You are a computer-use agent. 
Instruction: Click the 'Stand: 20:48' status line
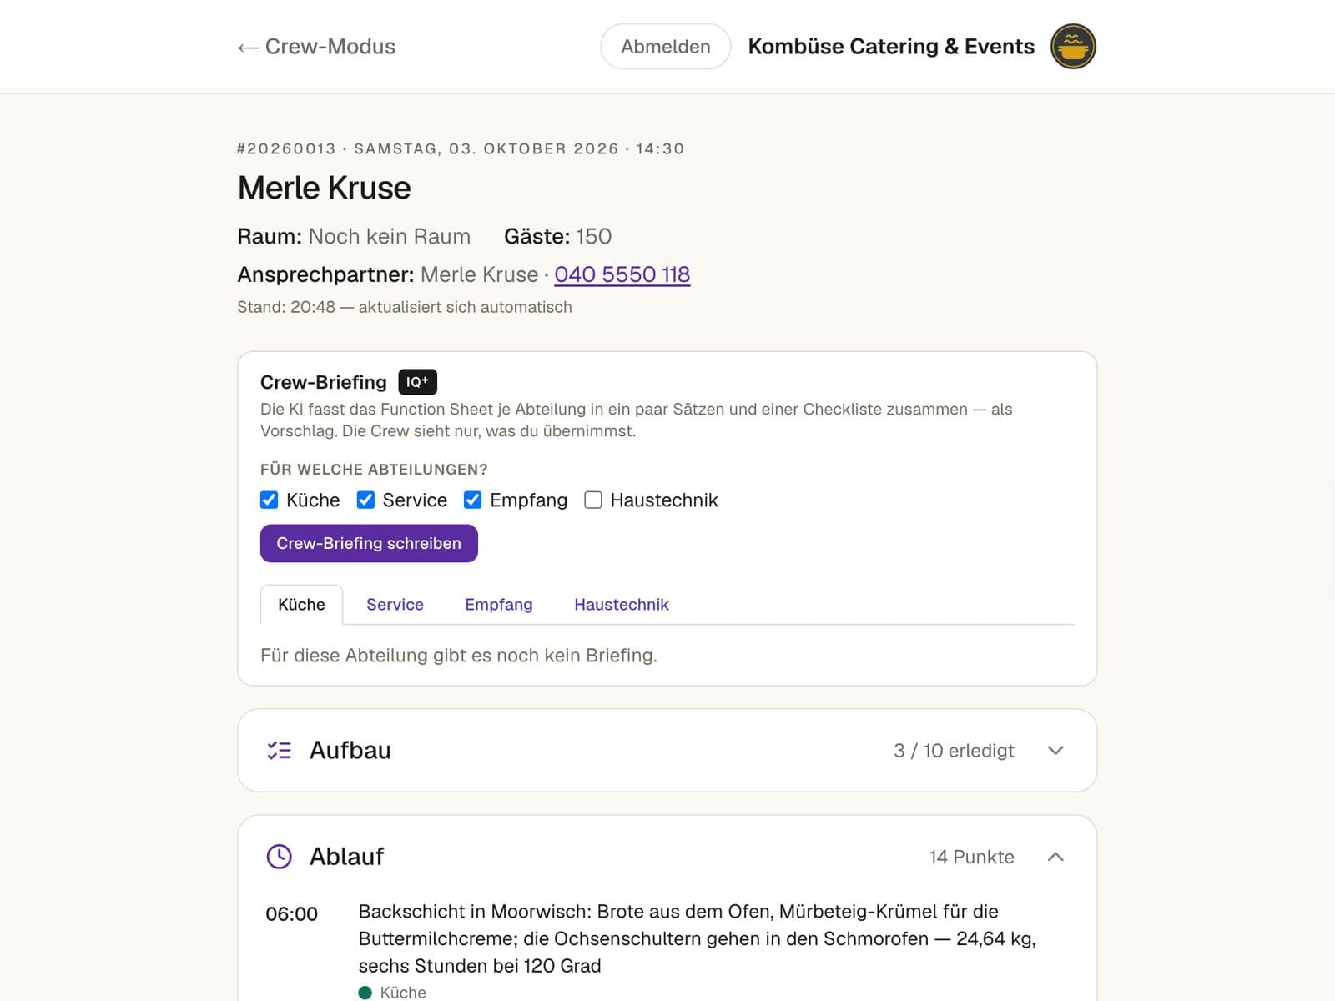coord(405,307)
